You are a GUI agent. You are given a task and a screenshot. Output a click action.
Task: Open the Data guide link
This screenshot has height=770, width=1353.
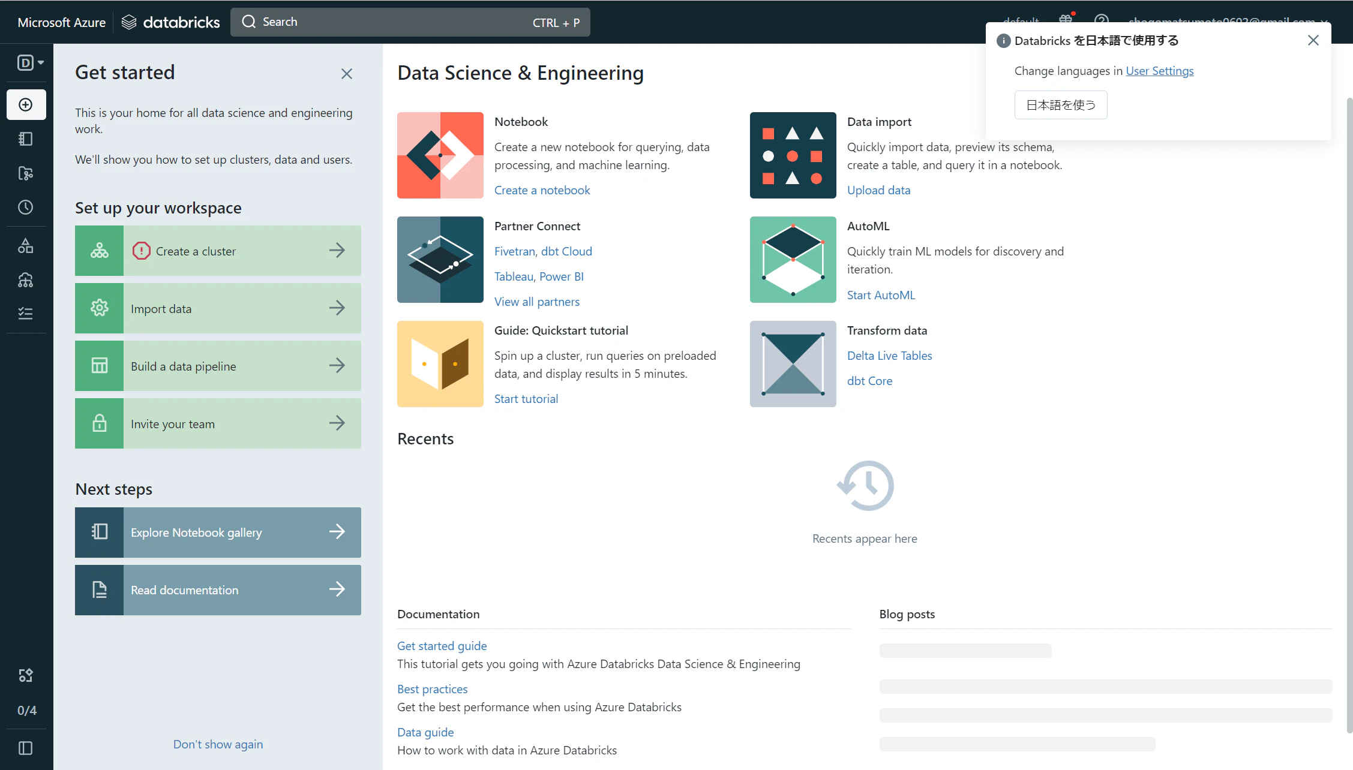click(x=425, y=732)
